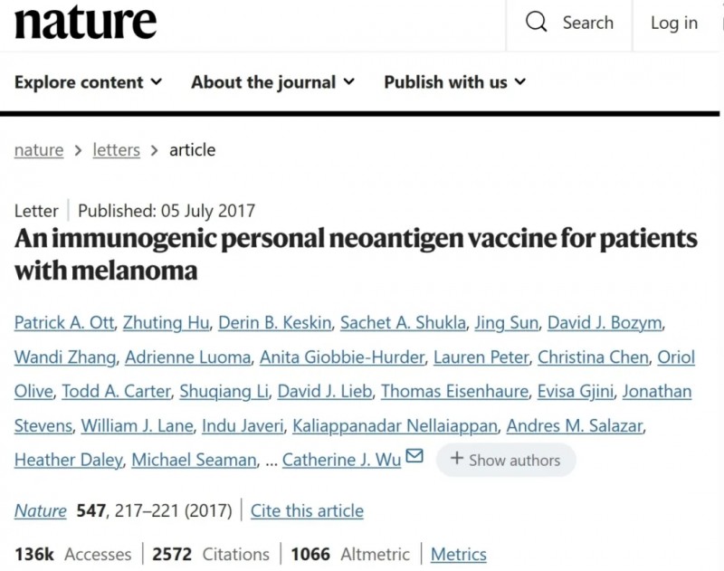Click the Cite this article link
Screen dimensions: 724x571
307,510
